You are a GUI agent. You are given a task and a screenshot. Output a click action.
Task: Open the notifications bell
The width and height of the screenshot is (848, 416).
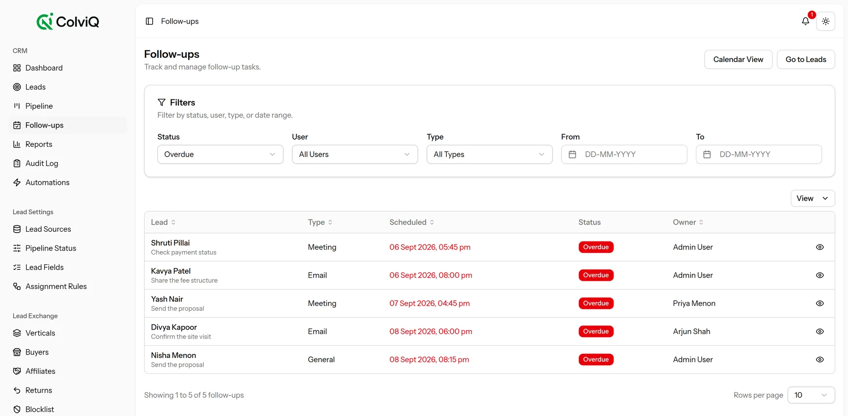click(805, 21)
